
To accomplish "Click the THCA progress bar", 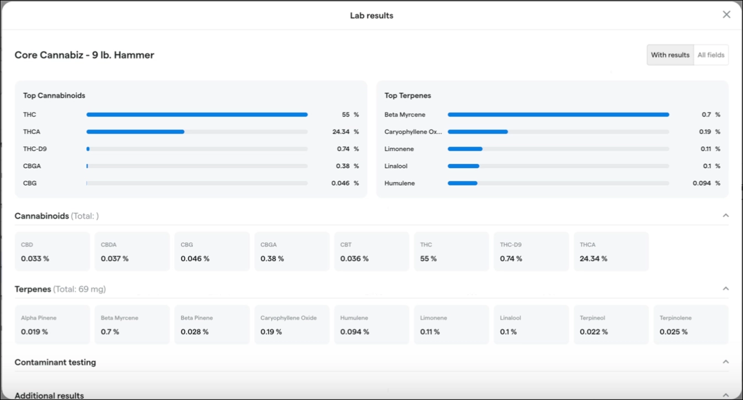I will [x=197, y=132].
